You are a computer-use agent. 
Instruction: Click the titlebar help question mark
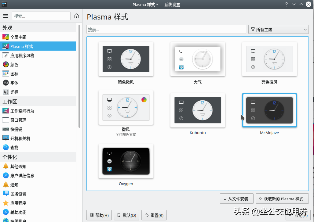[287, 4]
